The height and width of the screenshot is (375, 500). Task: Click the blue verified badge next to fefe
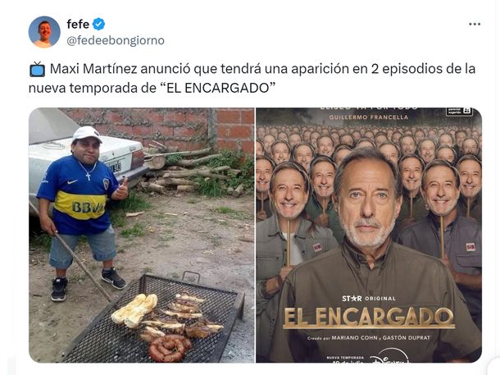point(98,25)
